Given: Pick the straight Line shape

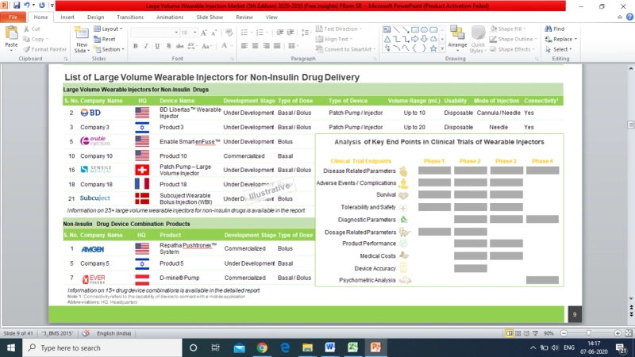Looking at the screenshot, I should click(x=396, y=29).
